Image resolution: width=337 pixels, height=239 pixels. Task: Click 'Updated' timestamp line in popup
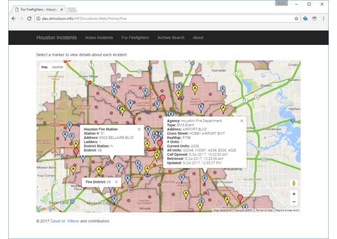tap(194, 163)
